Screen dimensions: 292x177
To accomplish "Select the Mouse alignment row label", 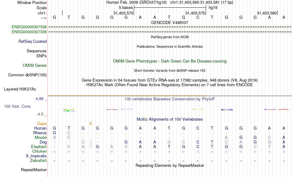I will pos(41,138).
